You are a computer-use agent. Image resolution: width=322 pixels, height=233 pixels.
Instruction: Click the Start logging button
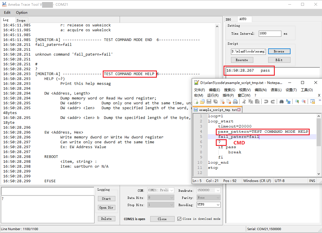pos(106,199)
